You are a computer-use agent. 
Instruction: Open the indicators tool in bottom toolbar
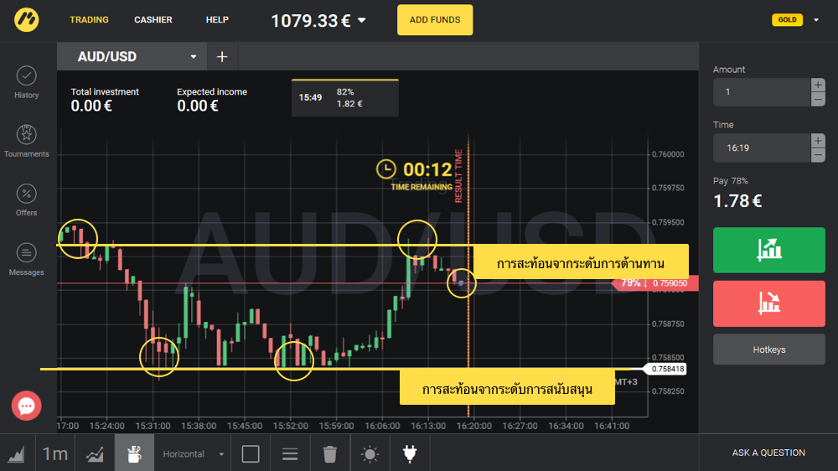(x=95, y=454)
